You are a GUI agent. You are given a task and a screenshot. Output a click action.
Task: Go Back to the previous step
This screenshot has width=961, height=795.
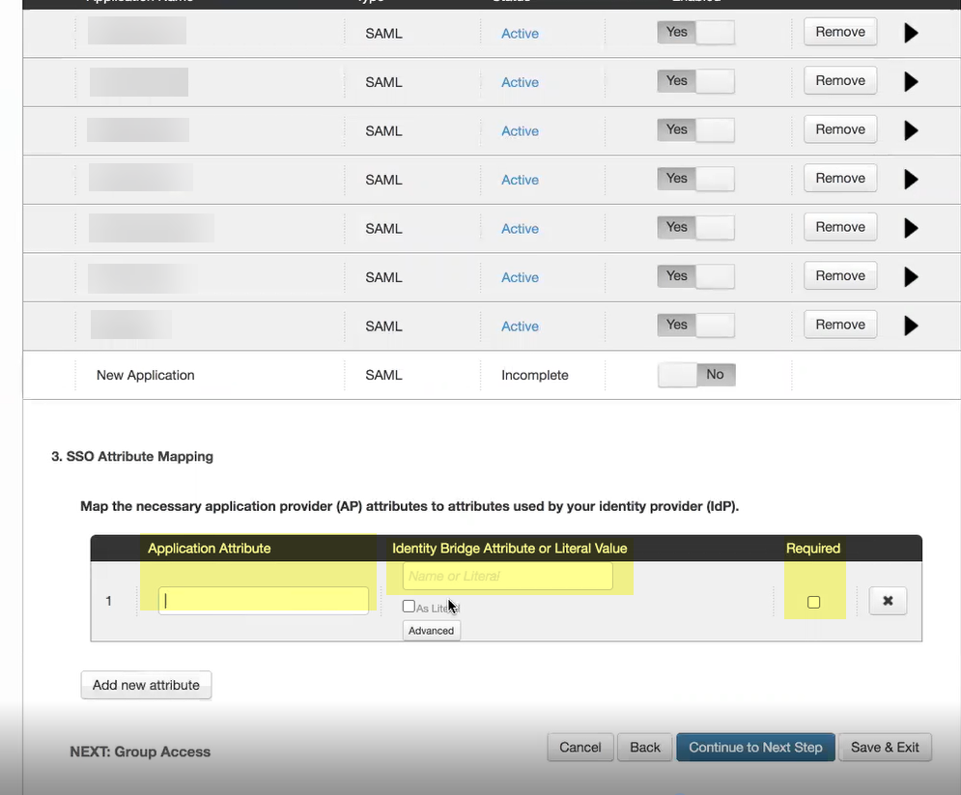645,748
